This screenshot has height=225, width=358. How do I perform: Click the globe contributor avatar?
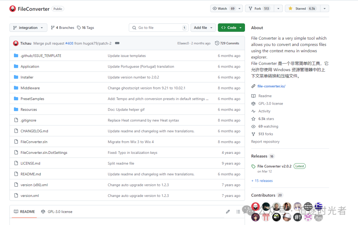[x=308, y=206]
